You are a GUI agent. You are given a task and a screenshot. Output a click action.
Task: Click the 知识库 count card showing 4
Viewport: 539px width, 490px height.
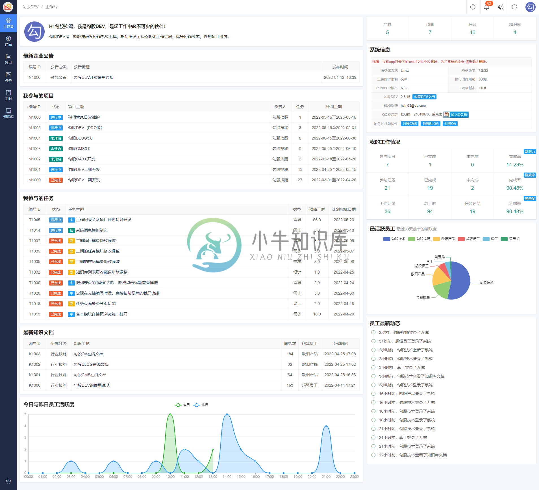coord(515,29)
